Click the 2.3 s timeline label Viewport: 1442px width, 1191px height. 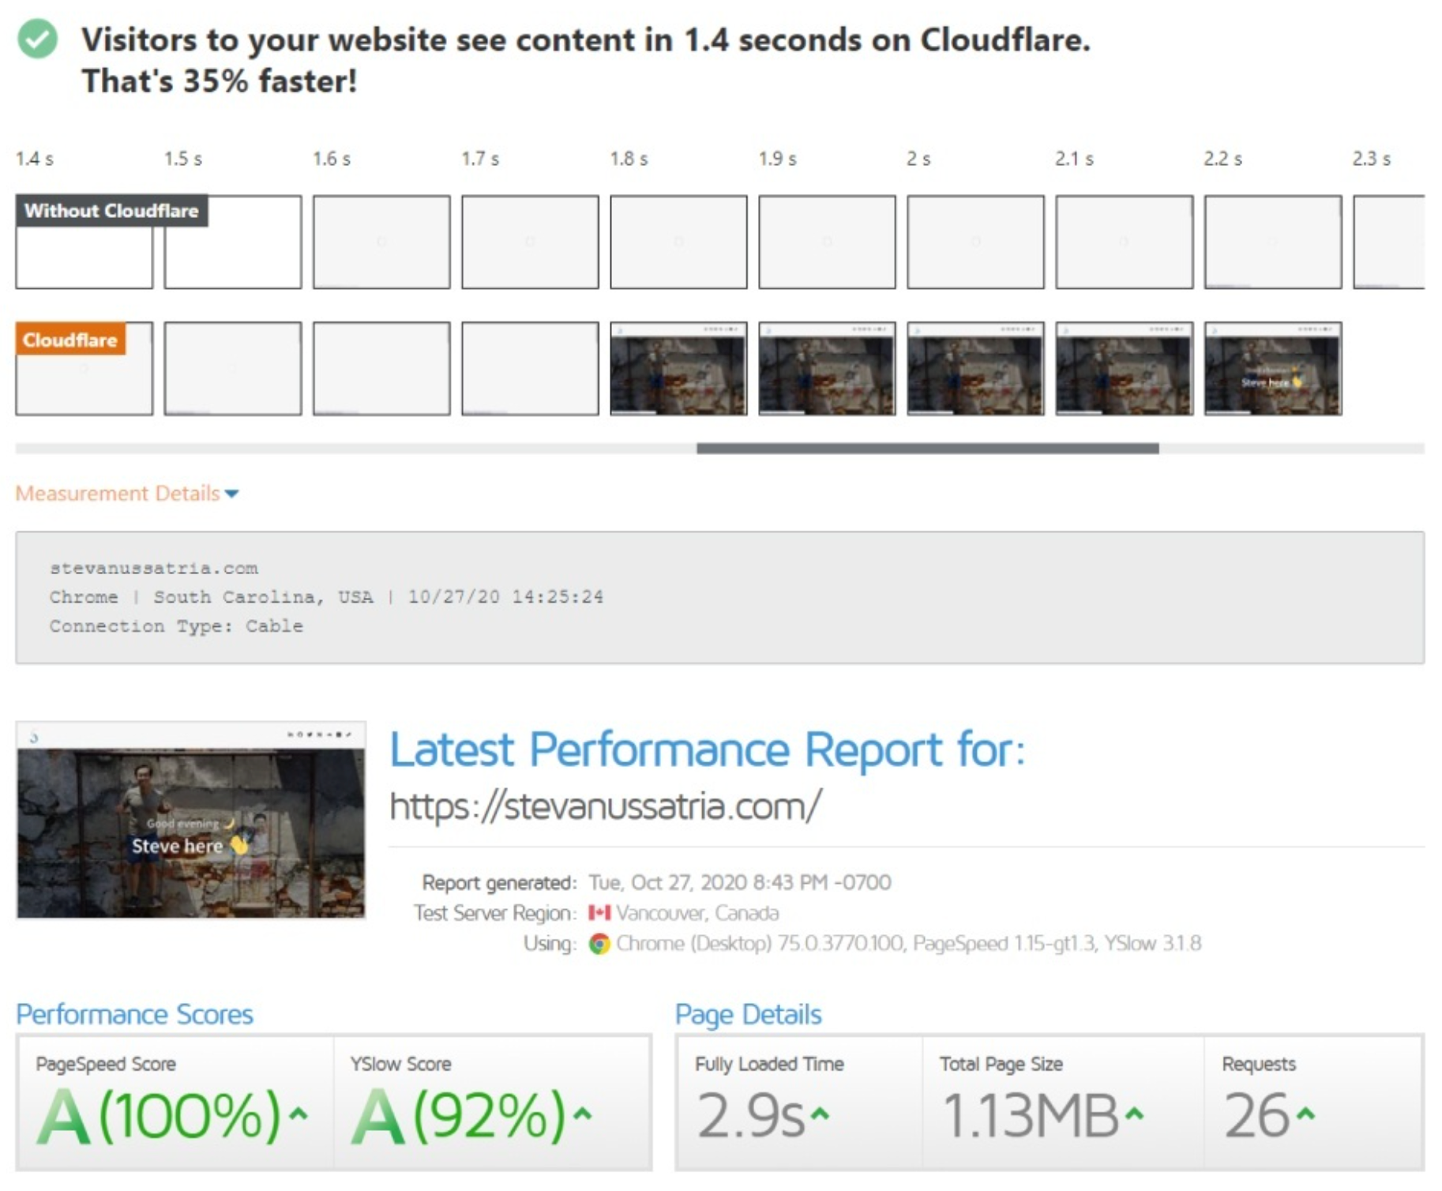click(1371, 159)
